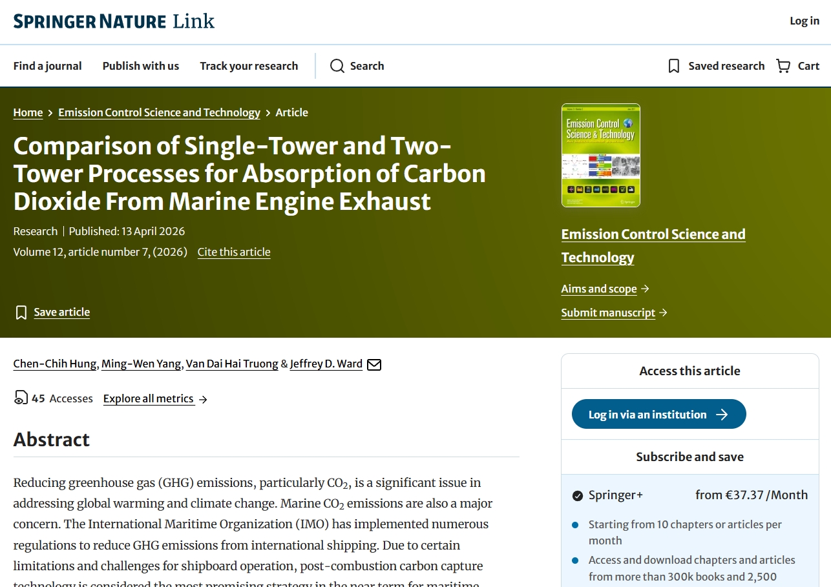
Task: Open the Explore all metrics link
Action: point(149,398)
